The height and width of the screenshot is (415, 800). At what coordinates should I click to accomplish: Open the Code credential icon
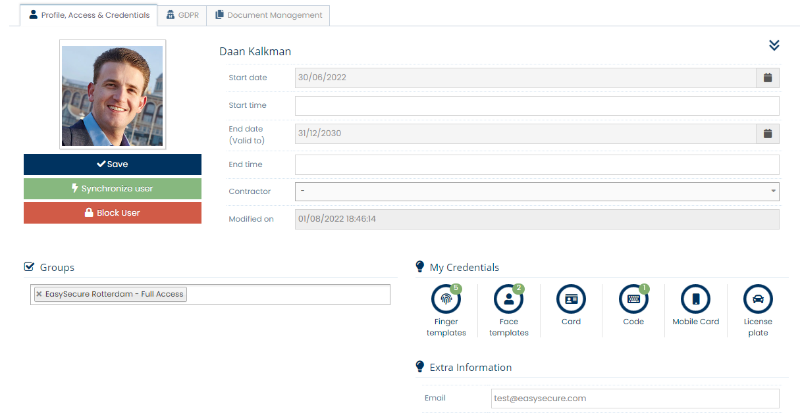coord(633,299)
